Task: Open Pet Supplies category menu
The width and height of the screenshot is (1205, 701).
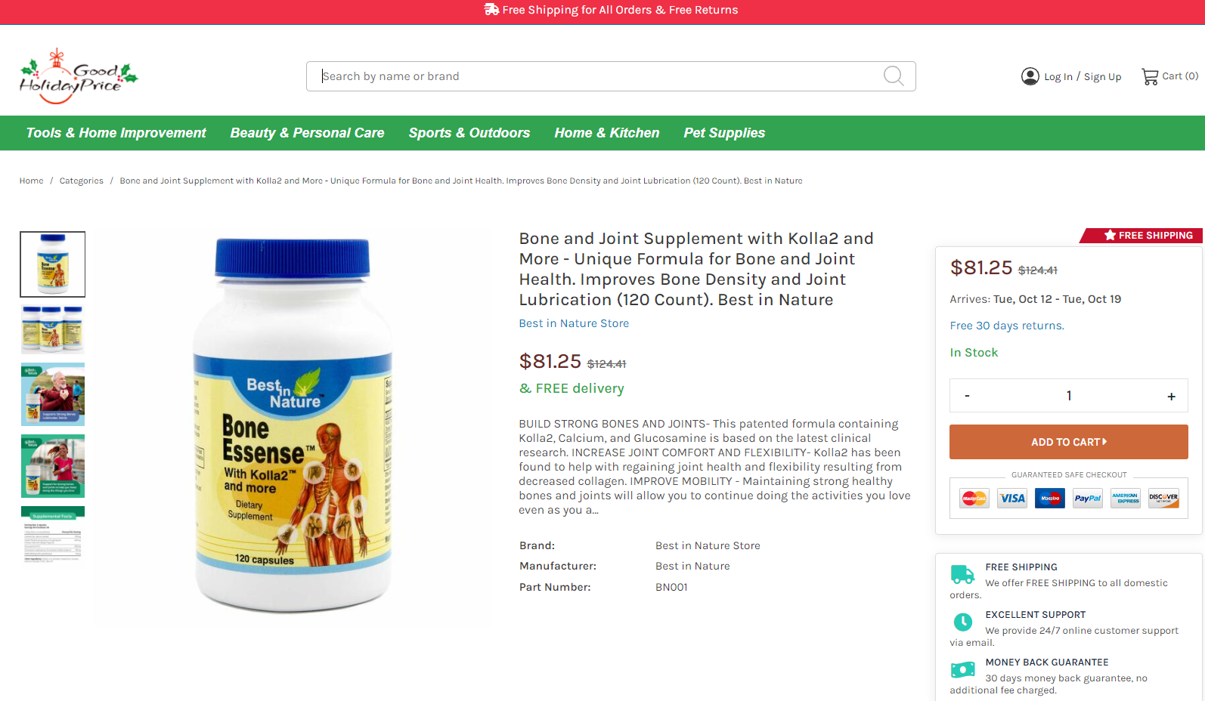Action: pyautogui.click(x=724, y=133)
